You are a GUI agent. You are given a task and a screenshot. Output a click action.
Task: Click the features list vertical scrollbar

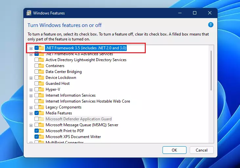(210, 70)
